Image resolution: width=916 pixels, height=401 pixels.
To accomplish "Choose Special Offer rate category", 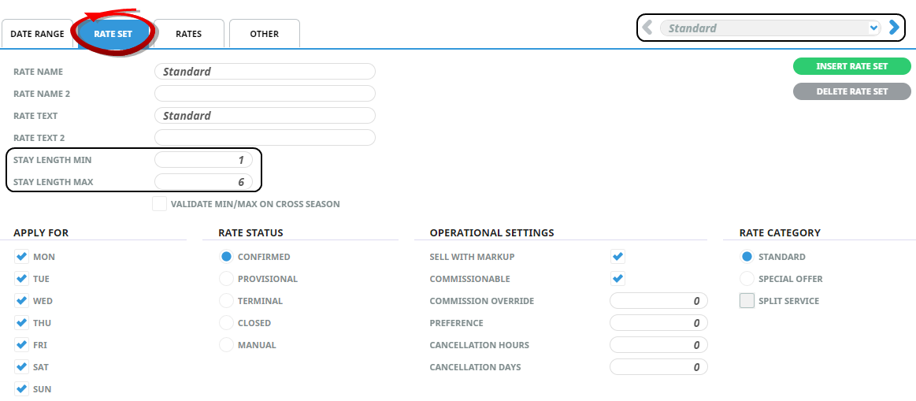I will point(747,279).
